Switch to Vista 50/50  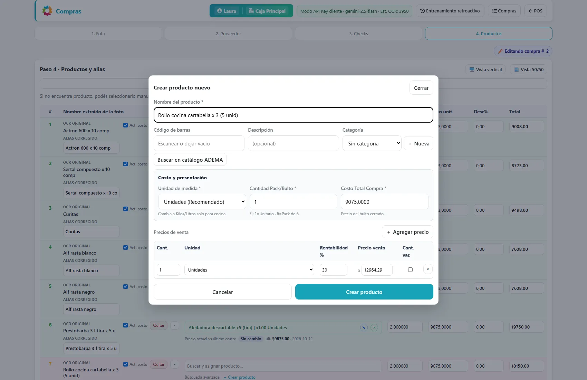(x=529, y=69)
